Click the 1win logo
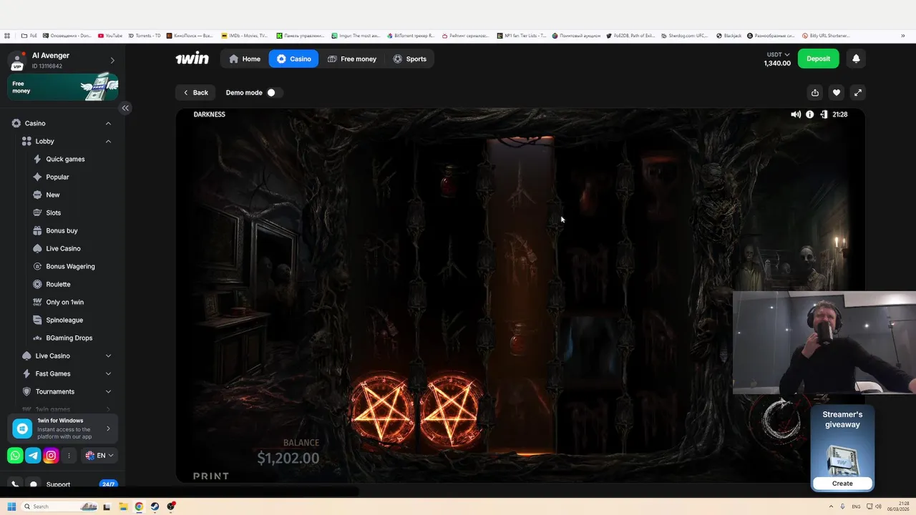Image resolution: width=916 pixels, height=515 pixels. point(193,59)
